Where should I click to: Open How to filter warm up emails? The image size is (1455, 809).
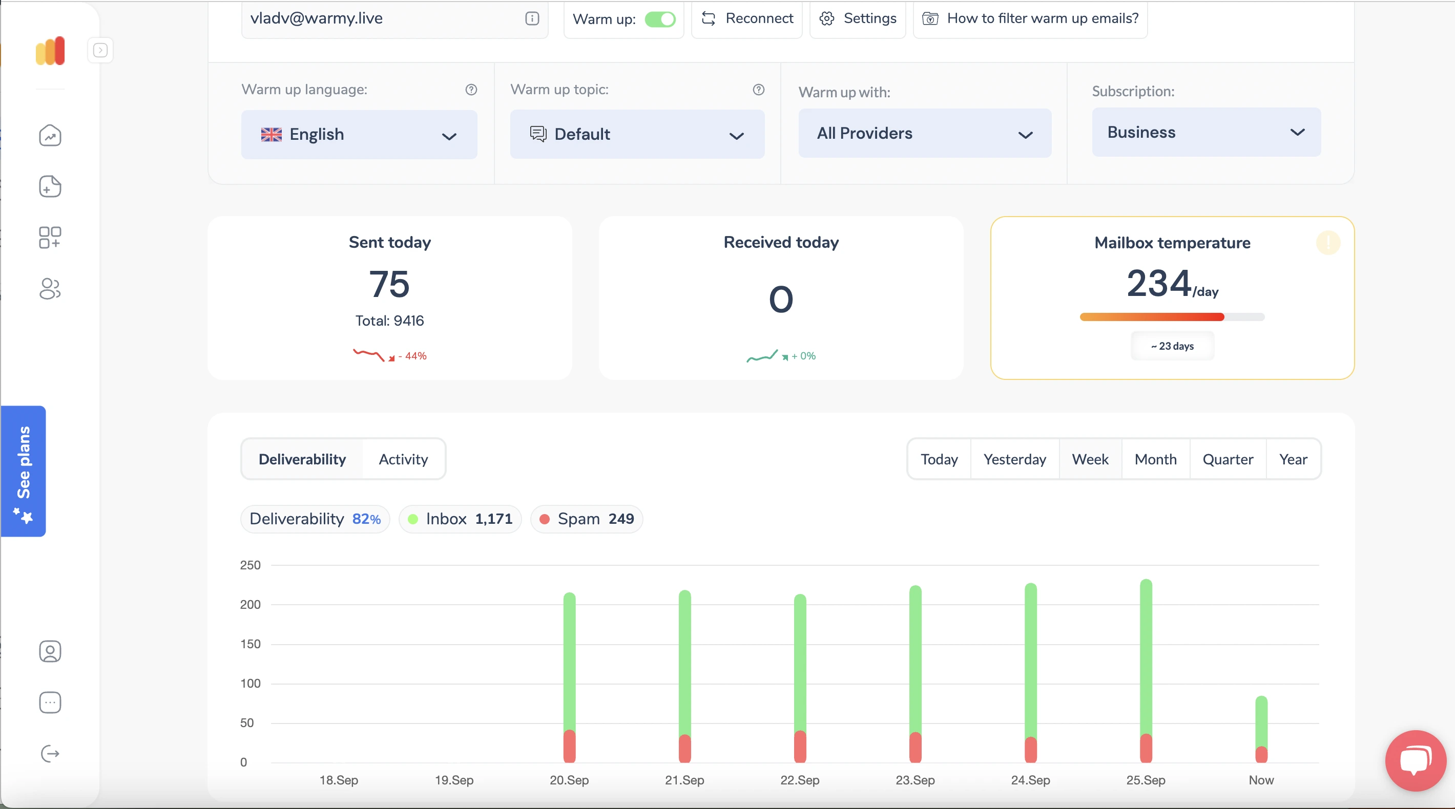pos(1030,18)
